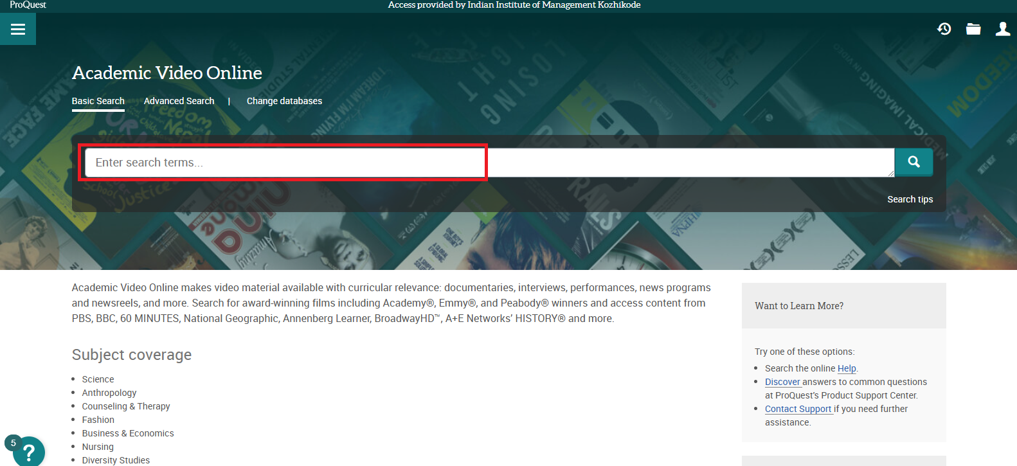Viewport: 1017px width, 466px height.
Task: Follow the online Help link
Action: coord(846,368)
